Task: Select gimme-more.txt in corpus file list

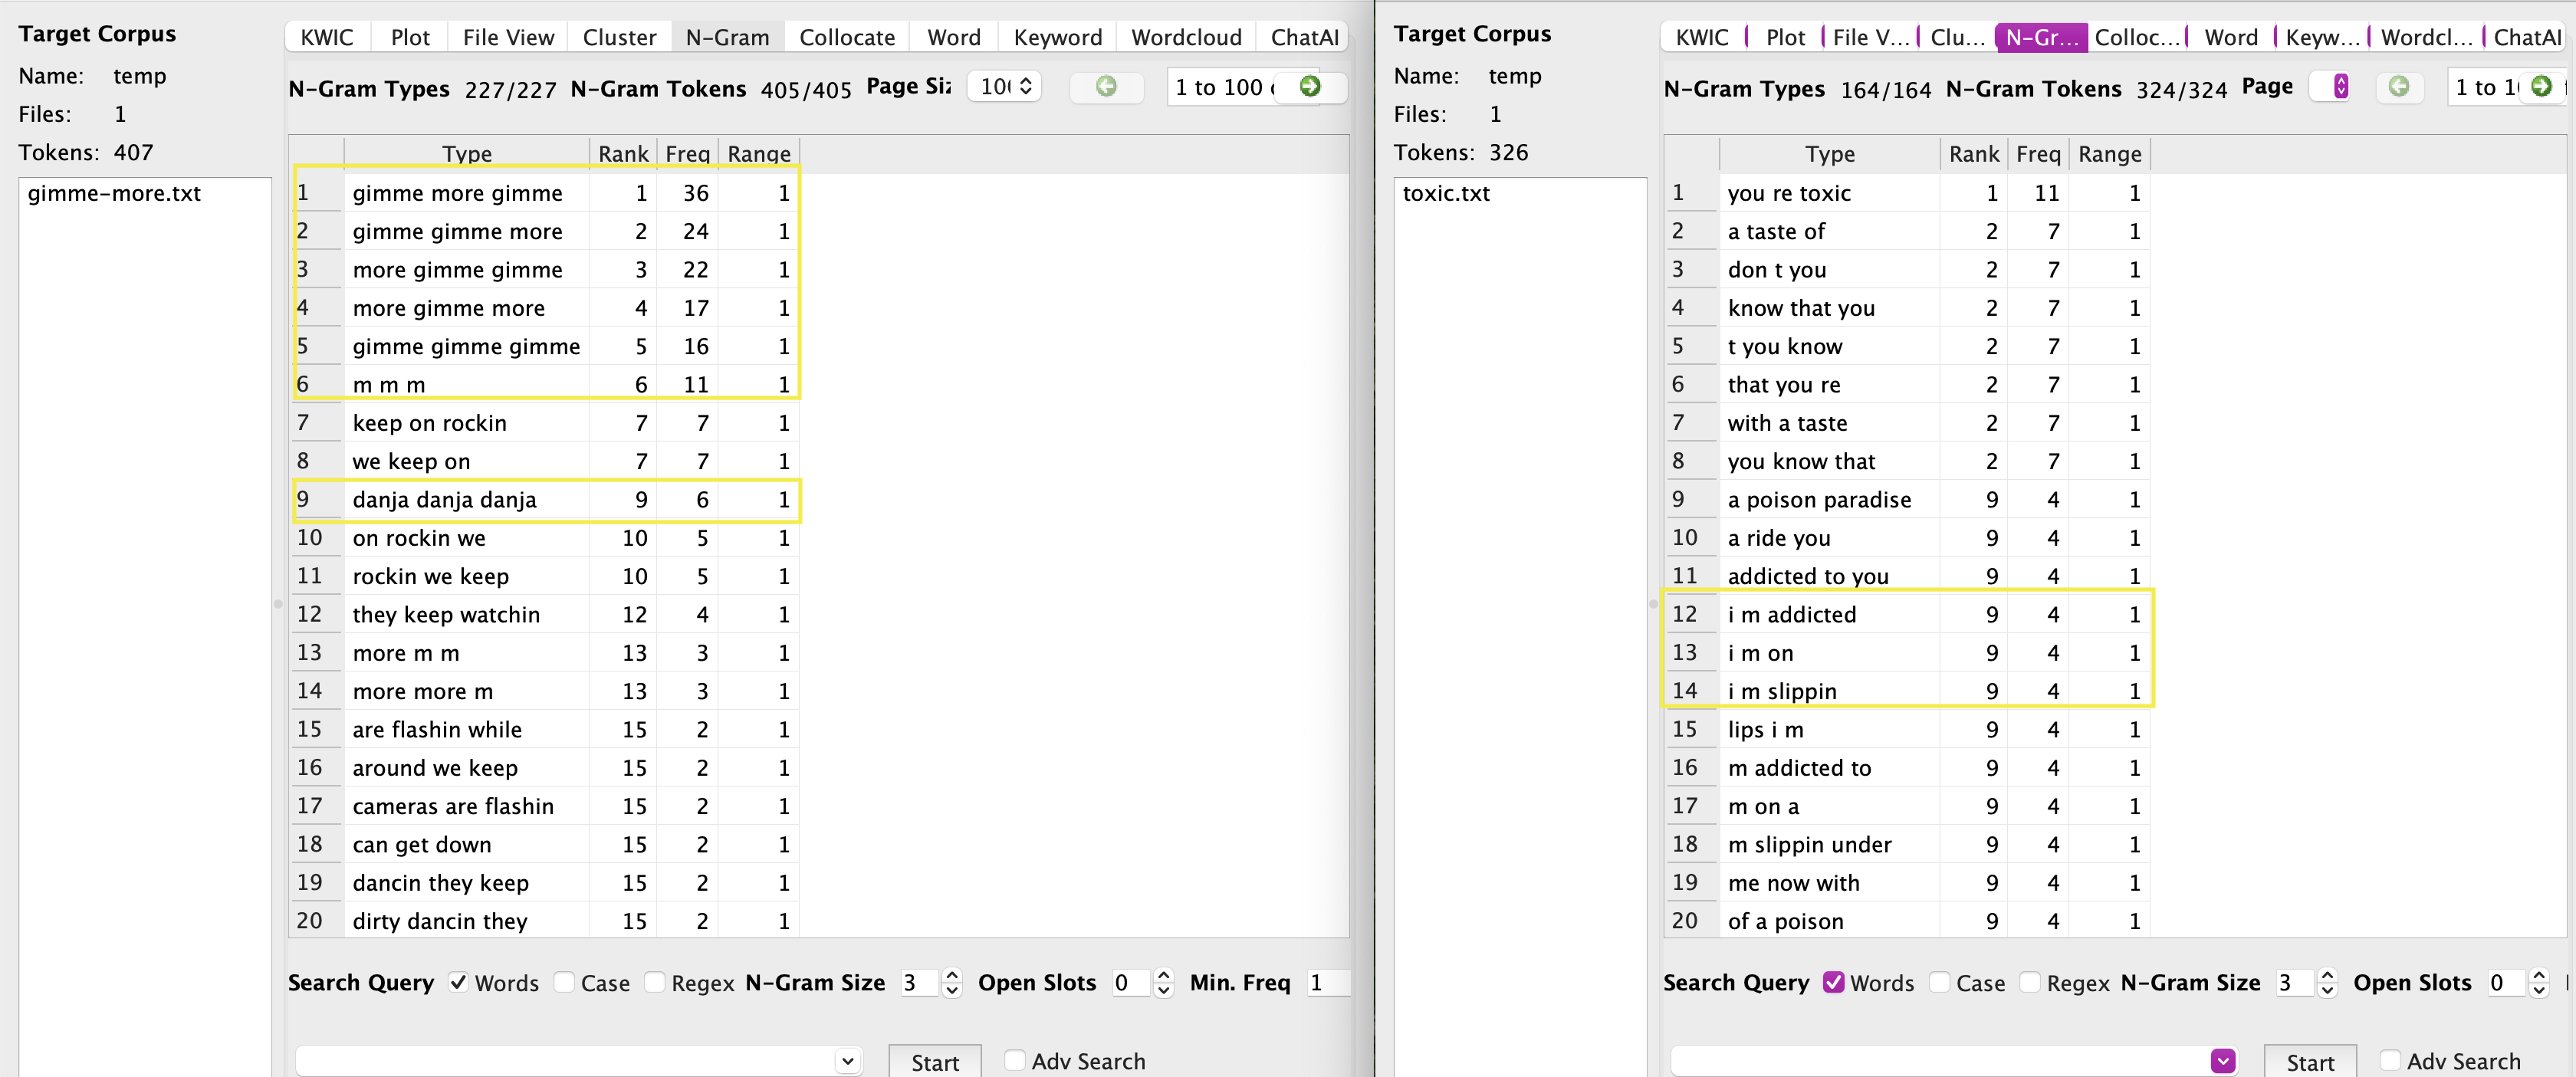Action: pos(114,194)
